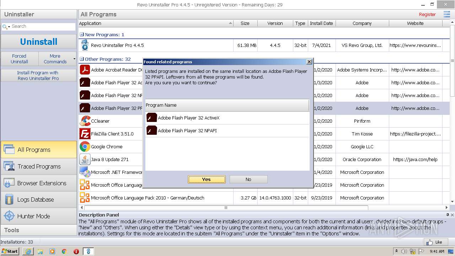Sort by the Company column header
This screenshot has width=455, height=256.
coord(362,23)
